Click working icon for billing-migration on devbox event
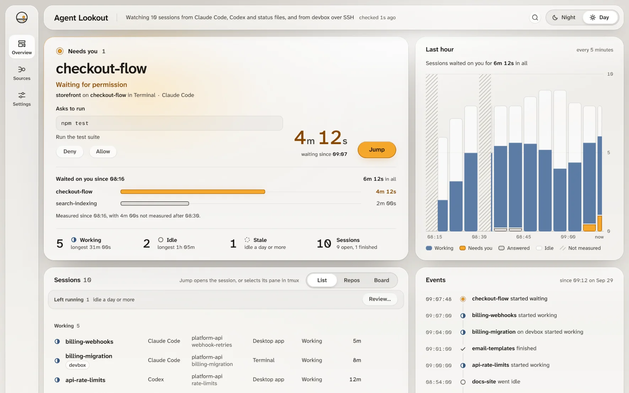Image resolution: width=629 pixels, height=393 pixels. click(x=463, y=332)
